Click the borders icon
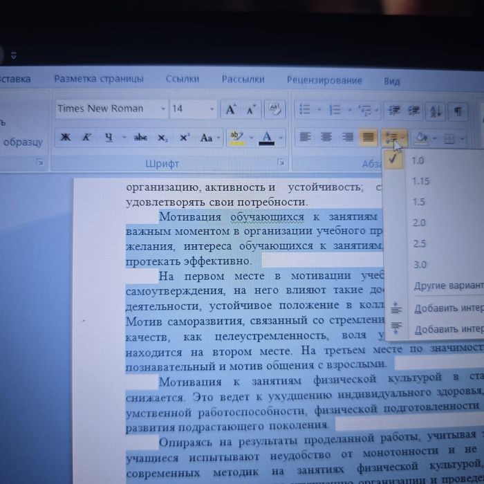Viewport: 484px width, 484px height. 449,139
